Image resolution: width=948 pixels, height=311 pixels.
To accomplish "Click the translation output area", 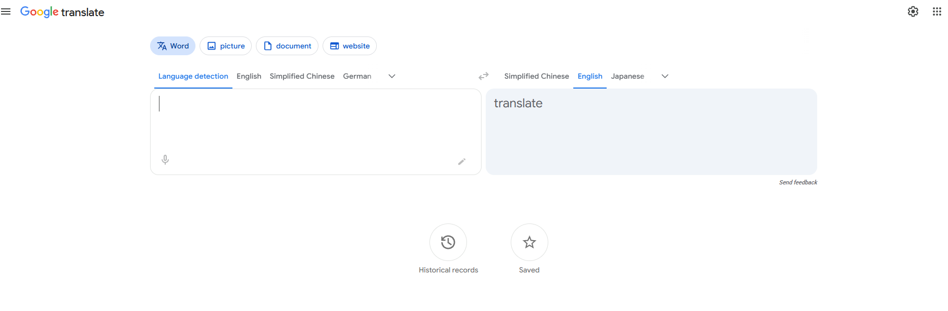I will 651,132.
